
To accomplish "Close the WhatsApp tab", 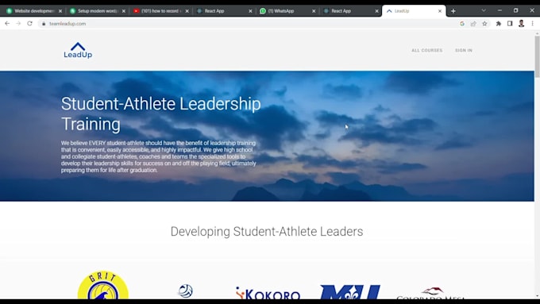I will click(x=314, y=11).
